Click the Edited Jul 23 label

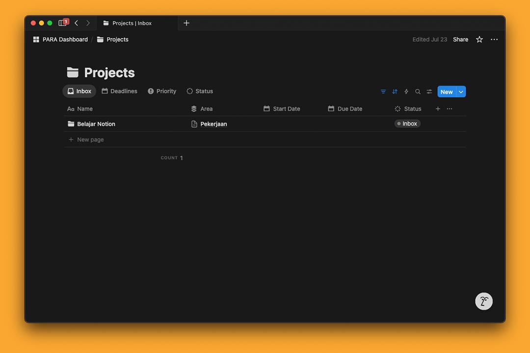[x=429, y=40]
